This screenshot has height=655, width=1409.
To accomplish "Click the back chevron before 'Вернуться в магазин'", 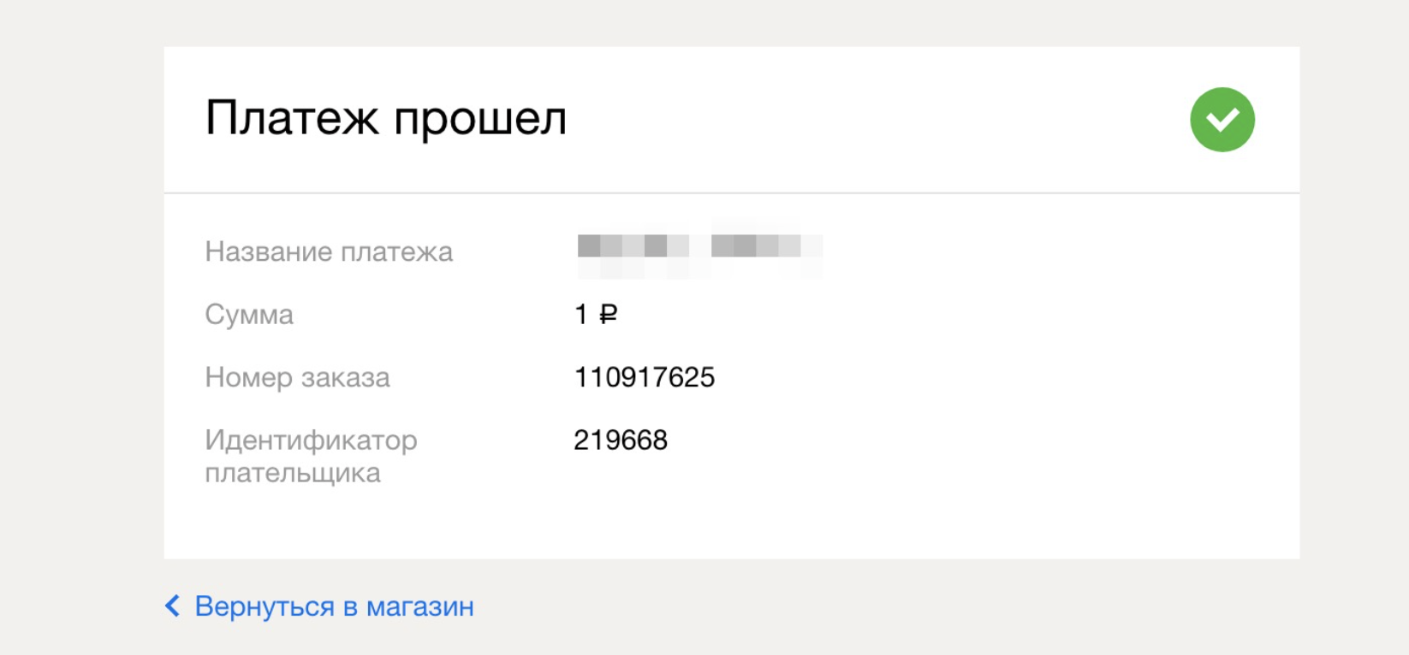I will pos(172,606).
